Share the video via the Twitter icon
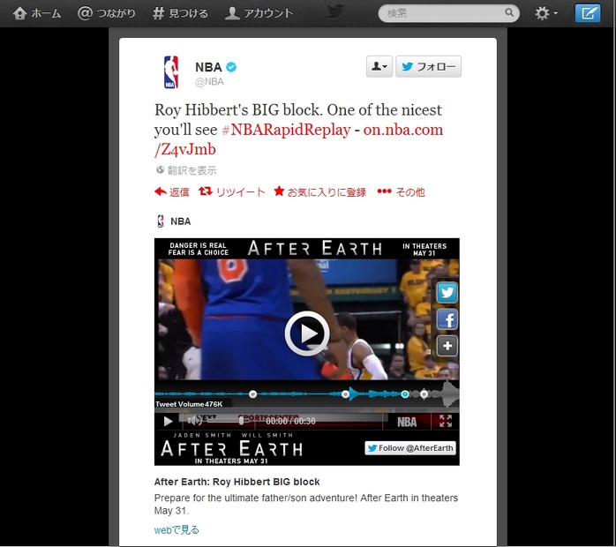The width and height of the screenshot is (616, 547). (447, 293)
